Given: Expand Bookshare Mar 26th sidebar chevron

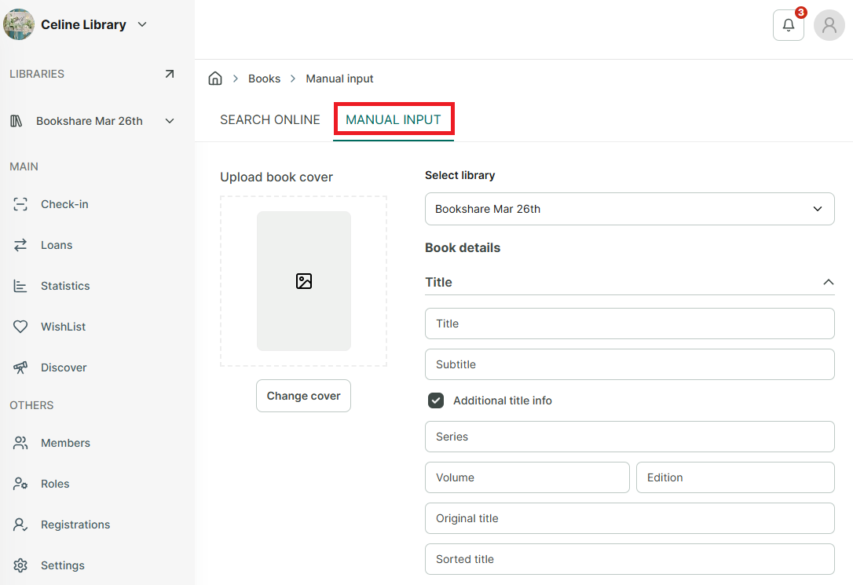Looking at the screenshot, I should click(x=170, y=121).
